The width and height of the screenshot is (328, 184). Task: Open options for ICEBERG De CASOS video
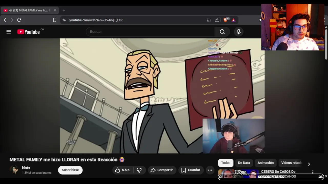coord(313,172)
